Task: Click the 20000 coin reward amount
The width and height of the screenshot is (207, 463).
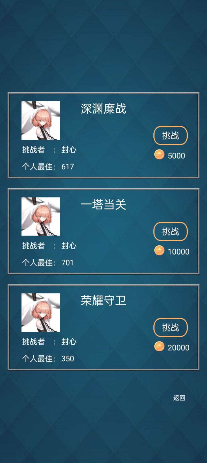Action: (x=179, y=348)
